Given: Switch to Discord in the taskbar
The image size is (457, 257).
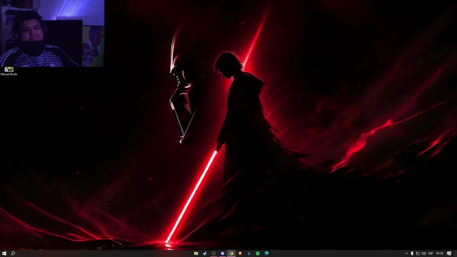Looking at the screenshot, I should 222,253.
